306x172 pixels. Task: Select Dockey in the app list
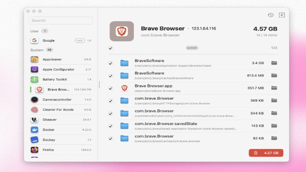tap(61, 140)
